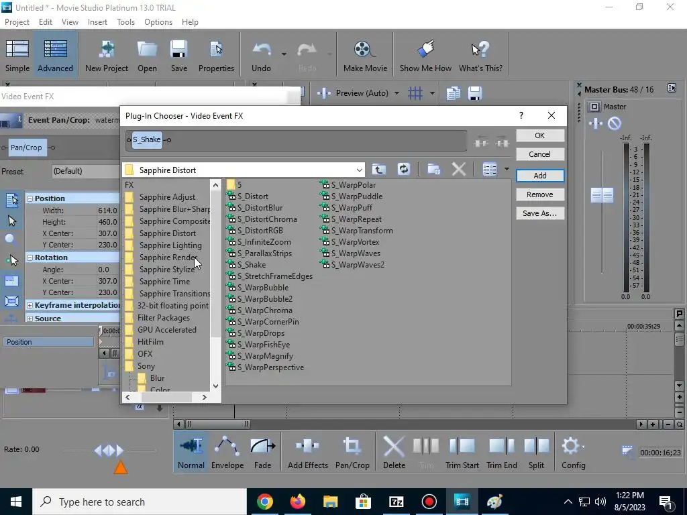The width and height of the screenshot is (687, 515).
Task: Click the preview overlays grid icon
Action: point(415,93)
